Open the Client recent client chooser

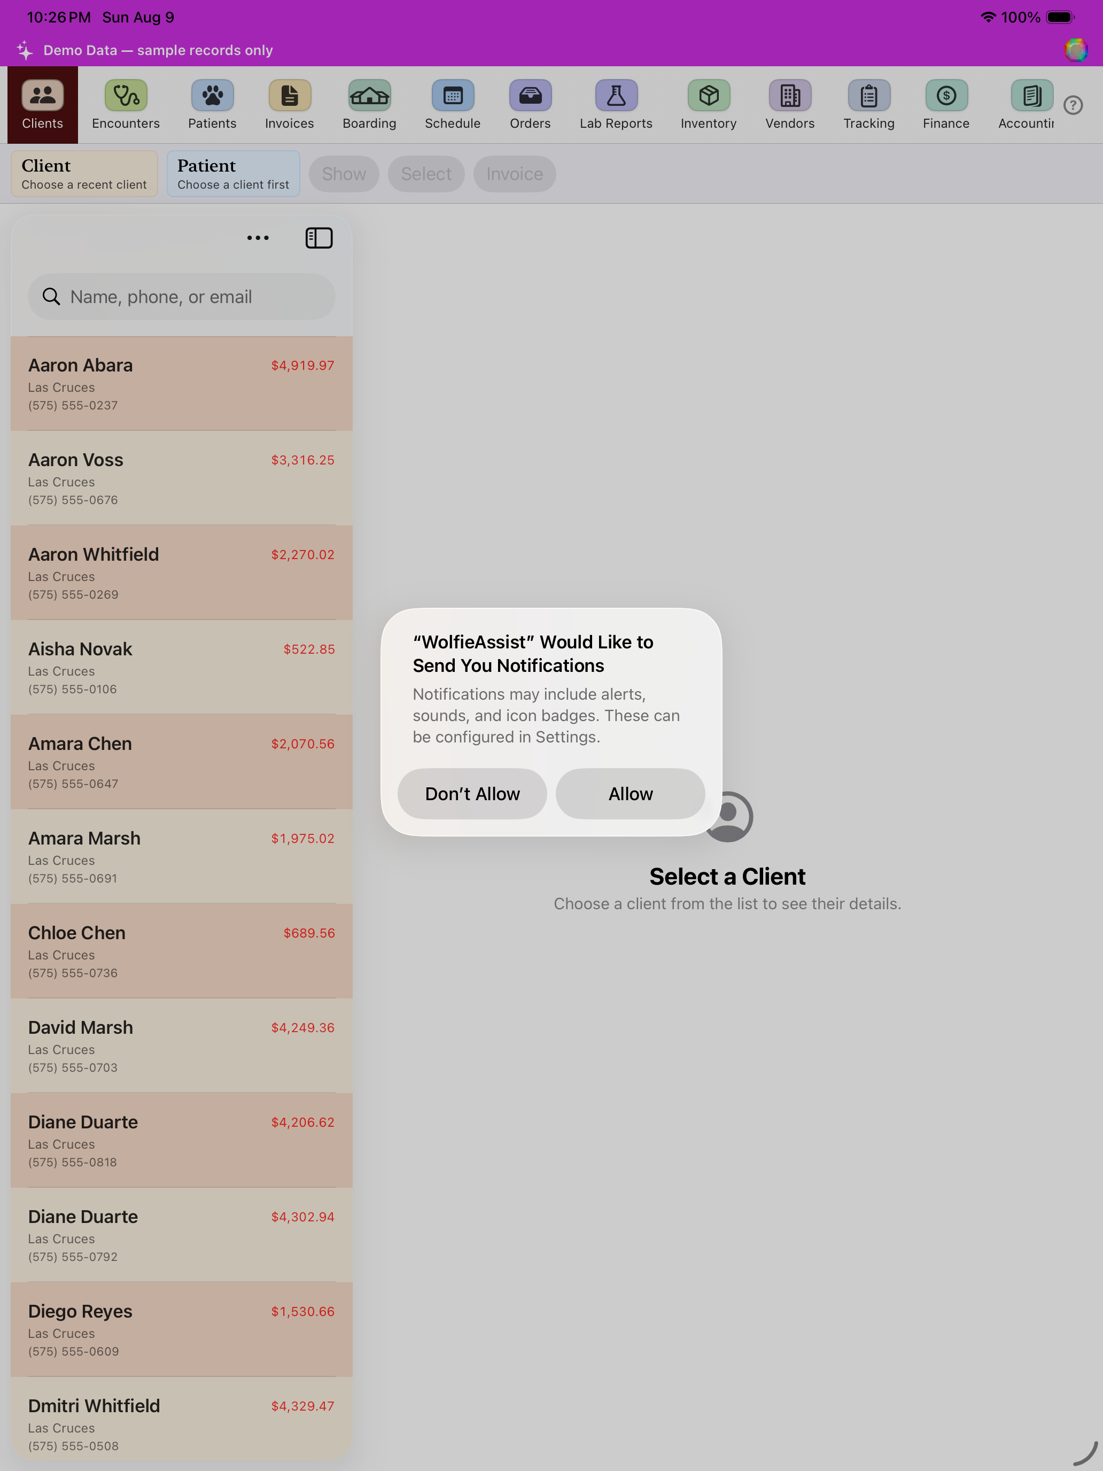84,174
